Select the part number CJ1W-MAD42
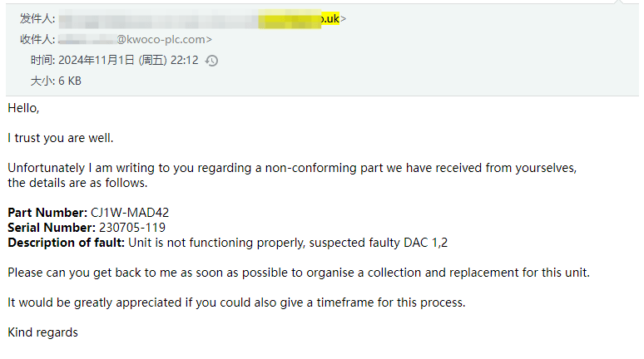Image resolution: width=644 pixels, height=359 pixels. pos(130,213)
